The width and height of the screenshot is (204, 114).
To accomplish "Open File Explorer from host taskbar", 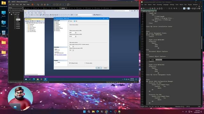I will click(93, 111).
